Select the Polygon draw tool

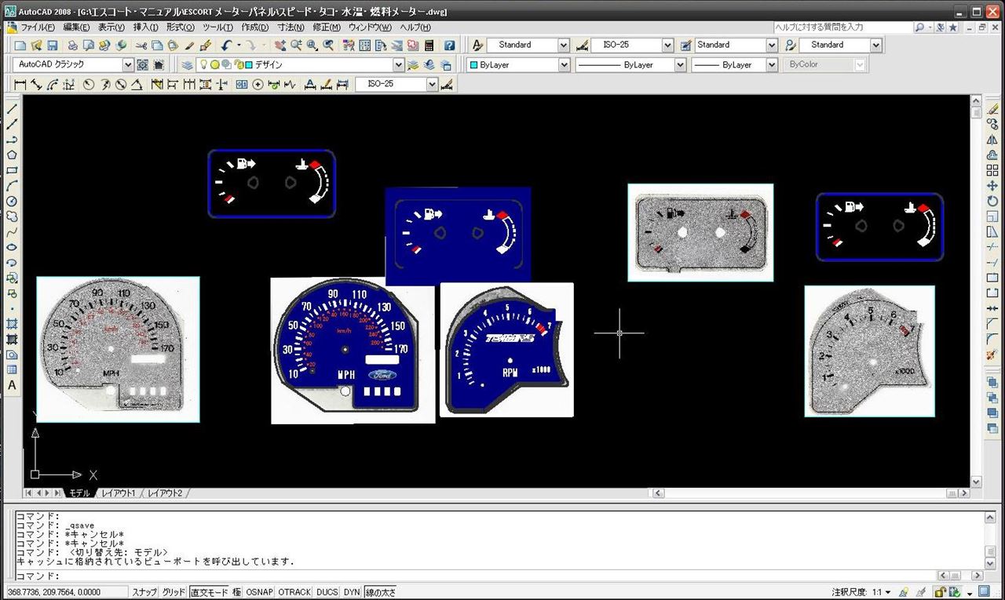click(12, 155)
